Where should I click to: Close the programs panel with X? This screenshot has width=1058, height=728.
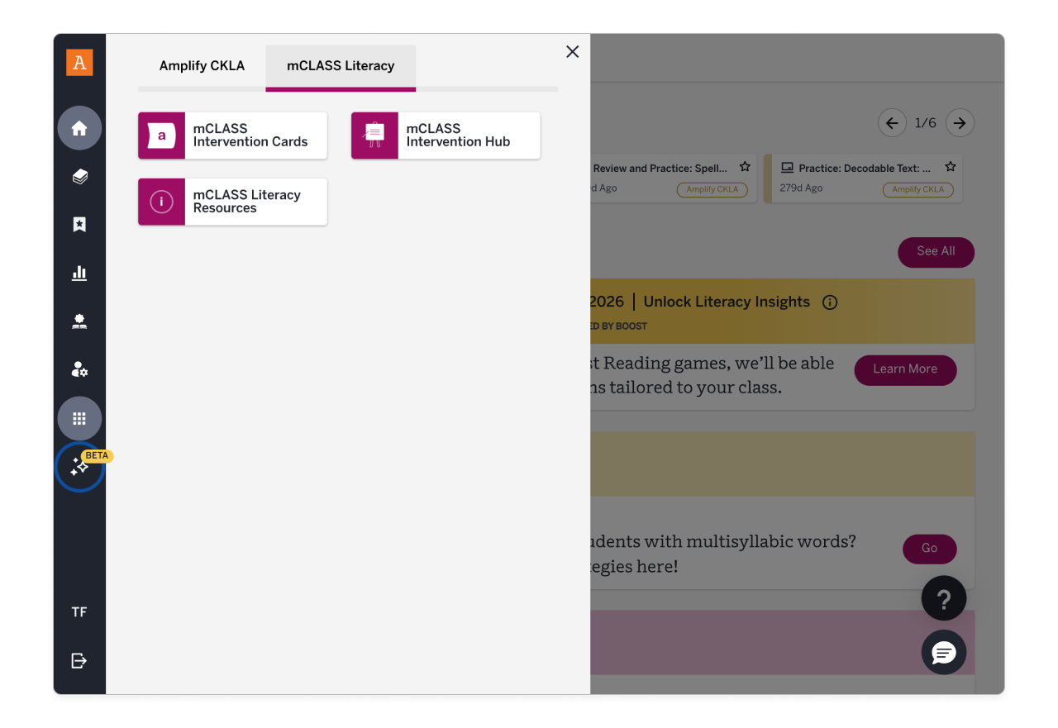(x=572, y=51)
